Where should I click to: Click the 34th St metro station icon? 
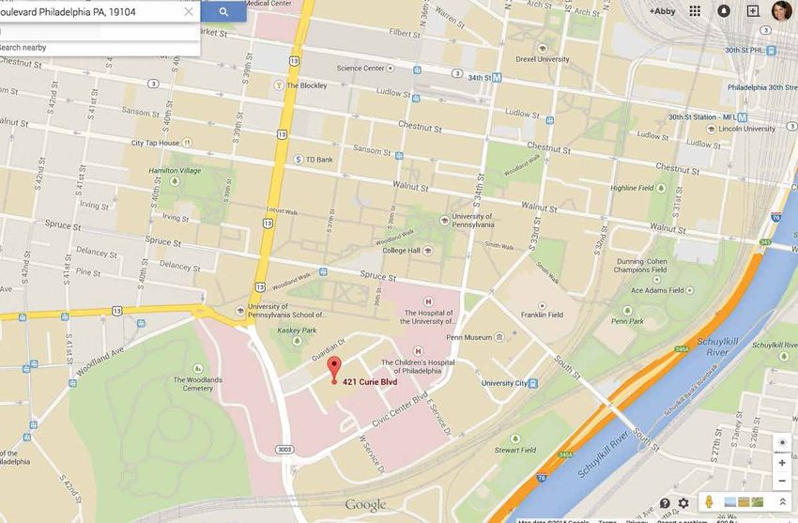(x=497, y=77)
